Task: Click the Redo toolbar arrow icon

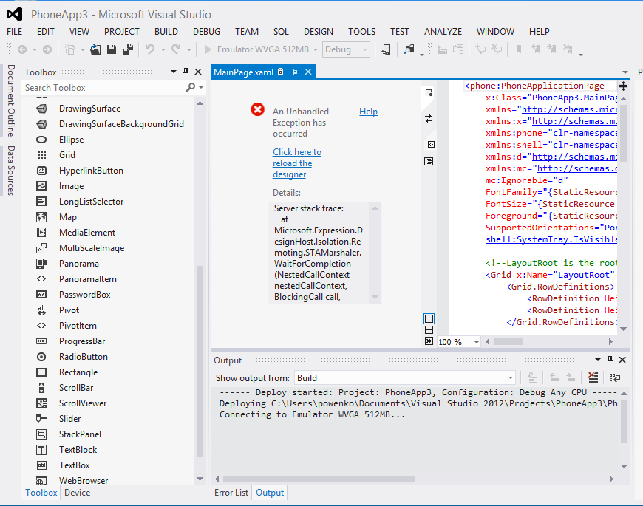Action: [x=177, y=49]
